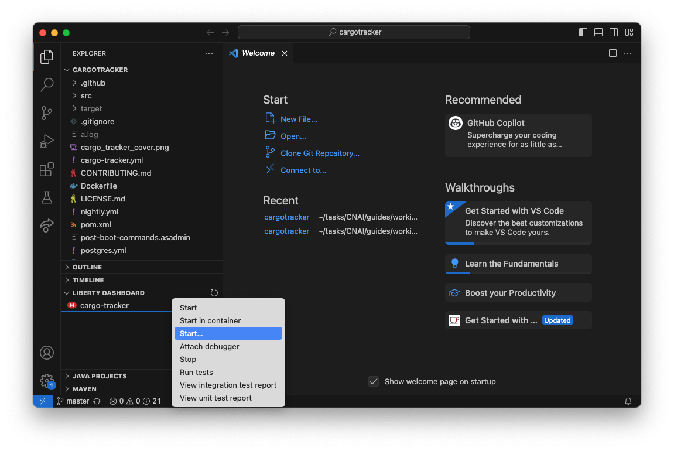The width and height of the screenshot is (674, 451).
Task: Open the Extensions view icon
Action: 47,169
